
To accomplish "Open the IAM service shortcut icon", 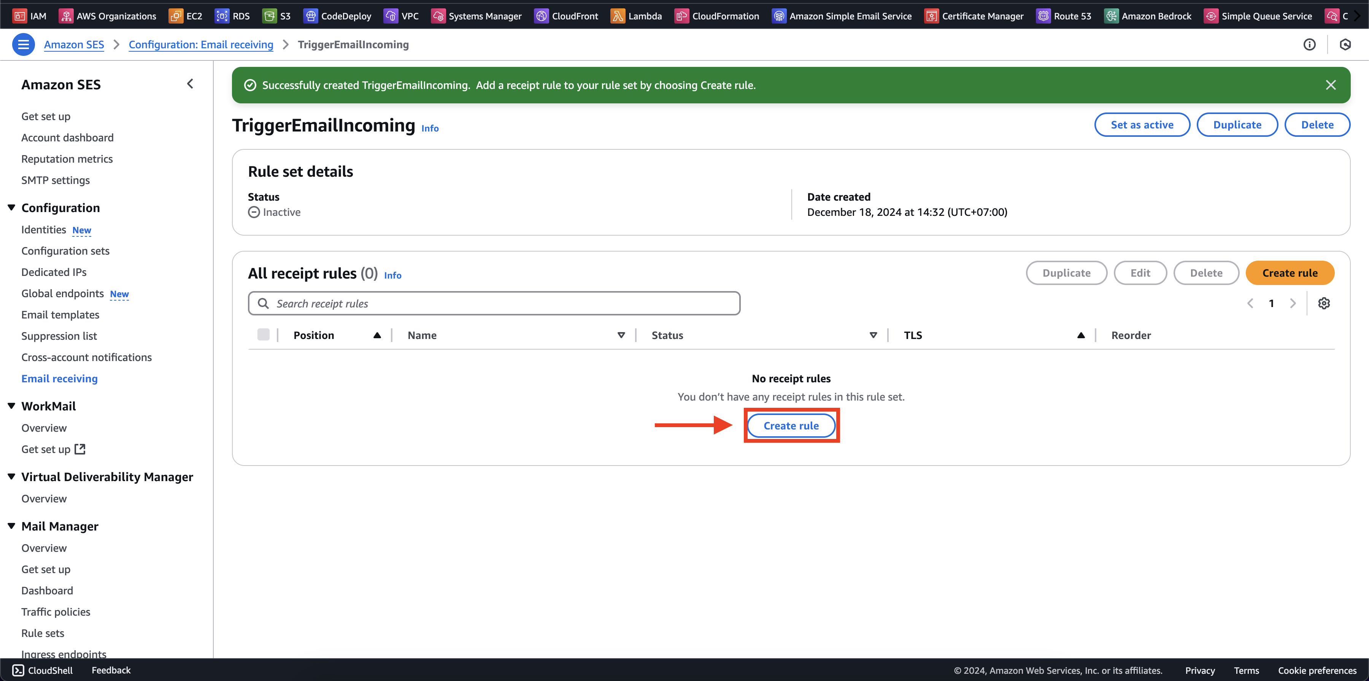I will tap(20, 16).
